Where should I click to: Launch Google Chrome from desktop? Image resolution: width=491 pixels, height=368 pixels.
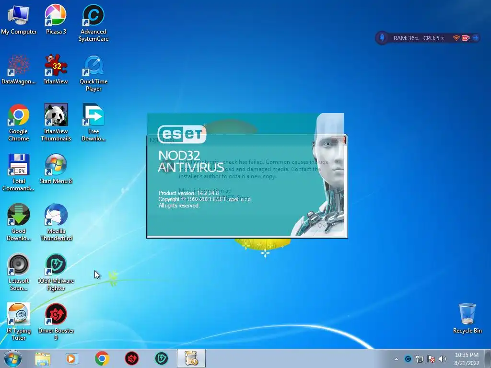tap(19, 123)
